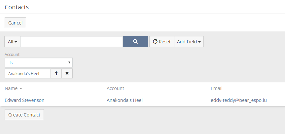This screenshot has height=134, width=285.
Task: Open the Account filter 'Is' condition selector
Action: tap(39, 63)
